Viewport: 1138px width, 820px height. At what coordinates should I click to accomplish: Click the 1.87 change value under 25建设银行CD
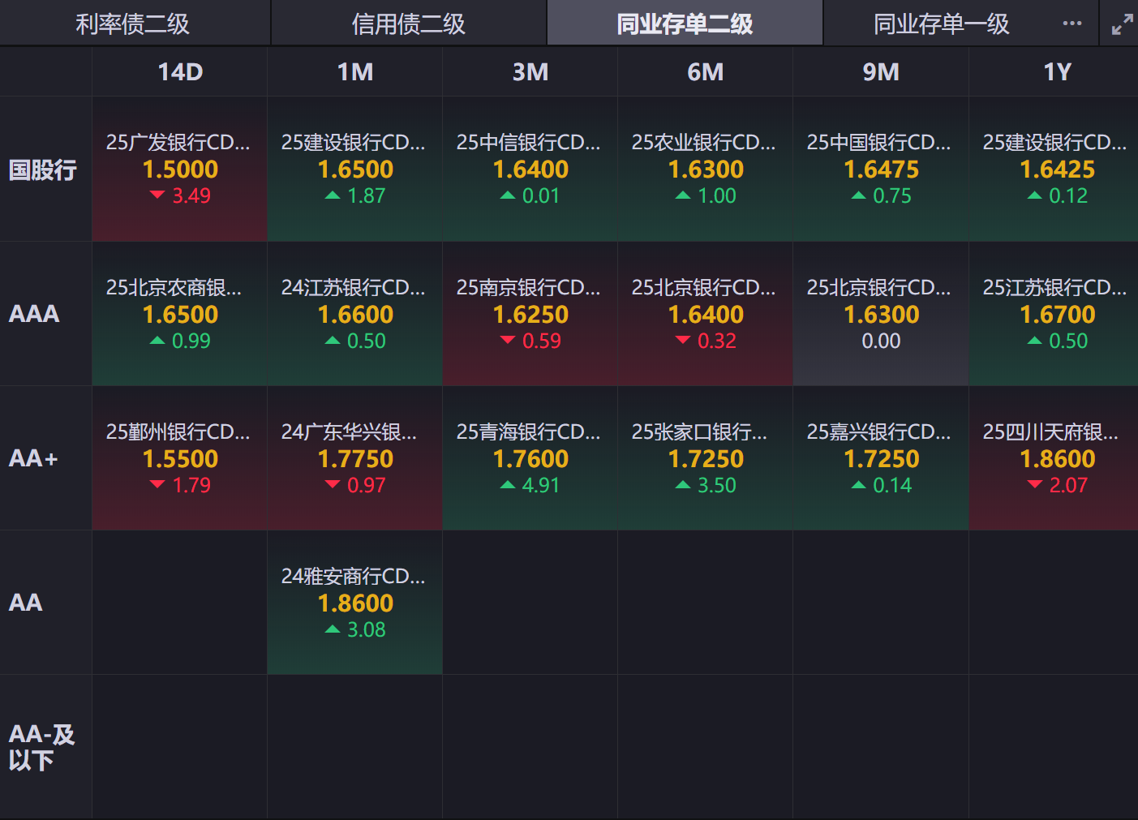click(x=367, y=195)
